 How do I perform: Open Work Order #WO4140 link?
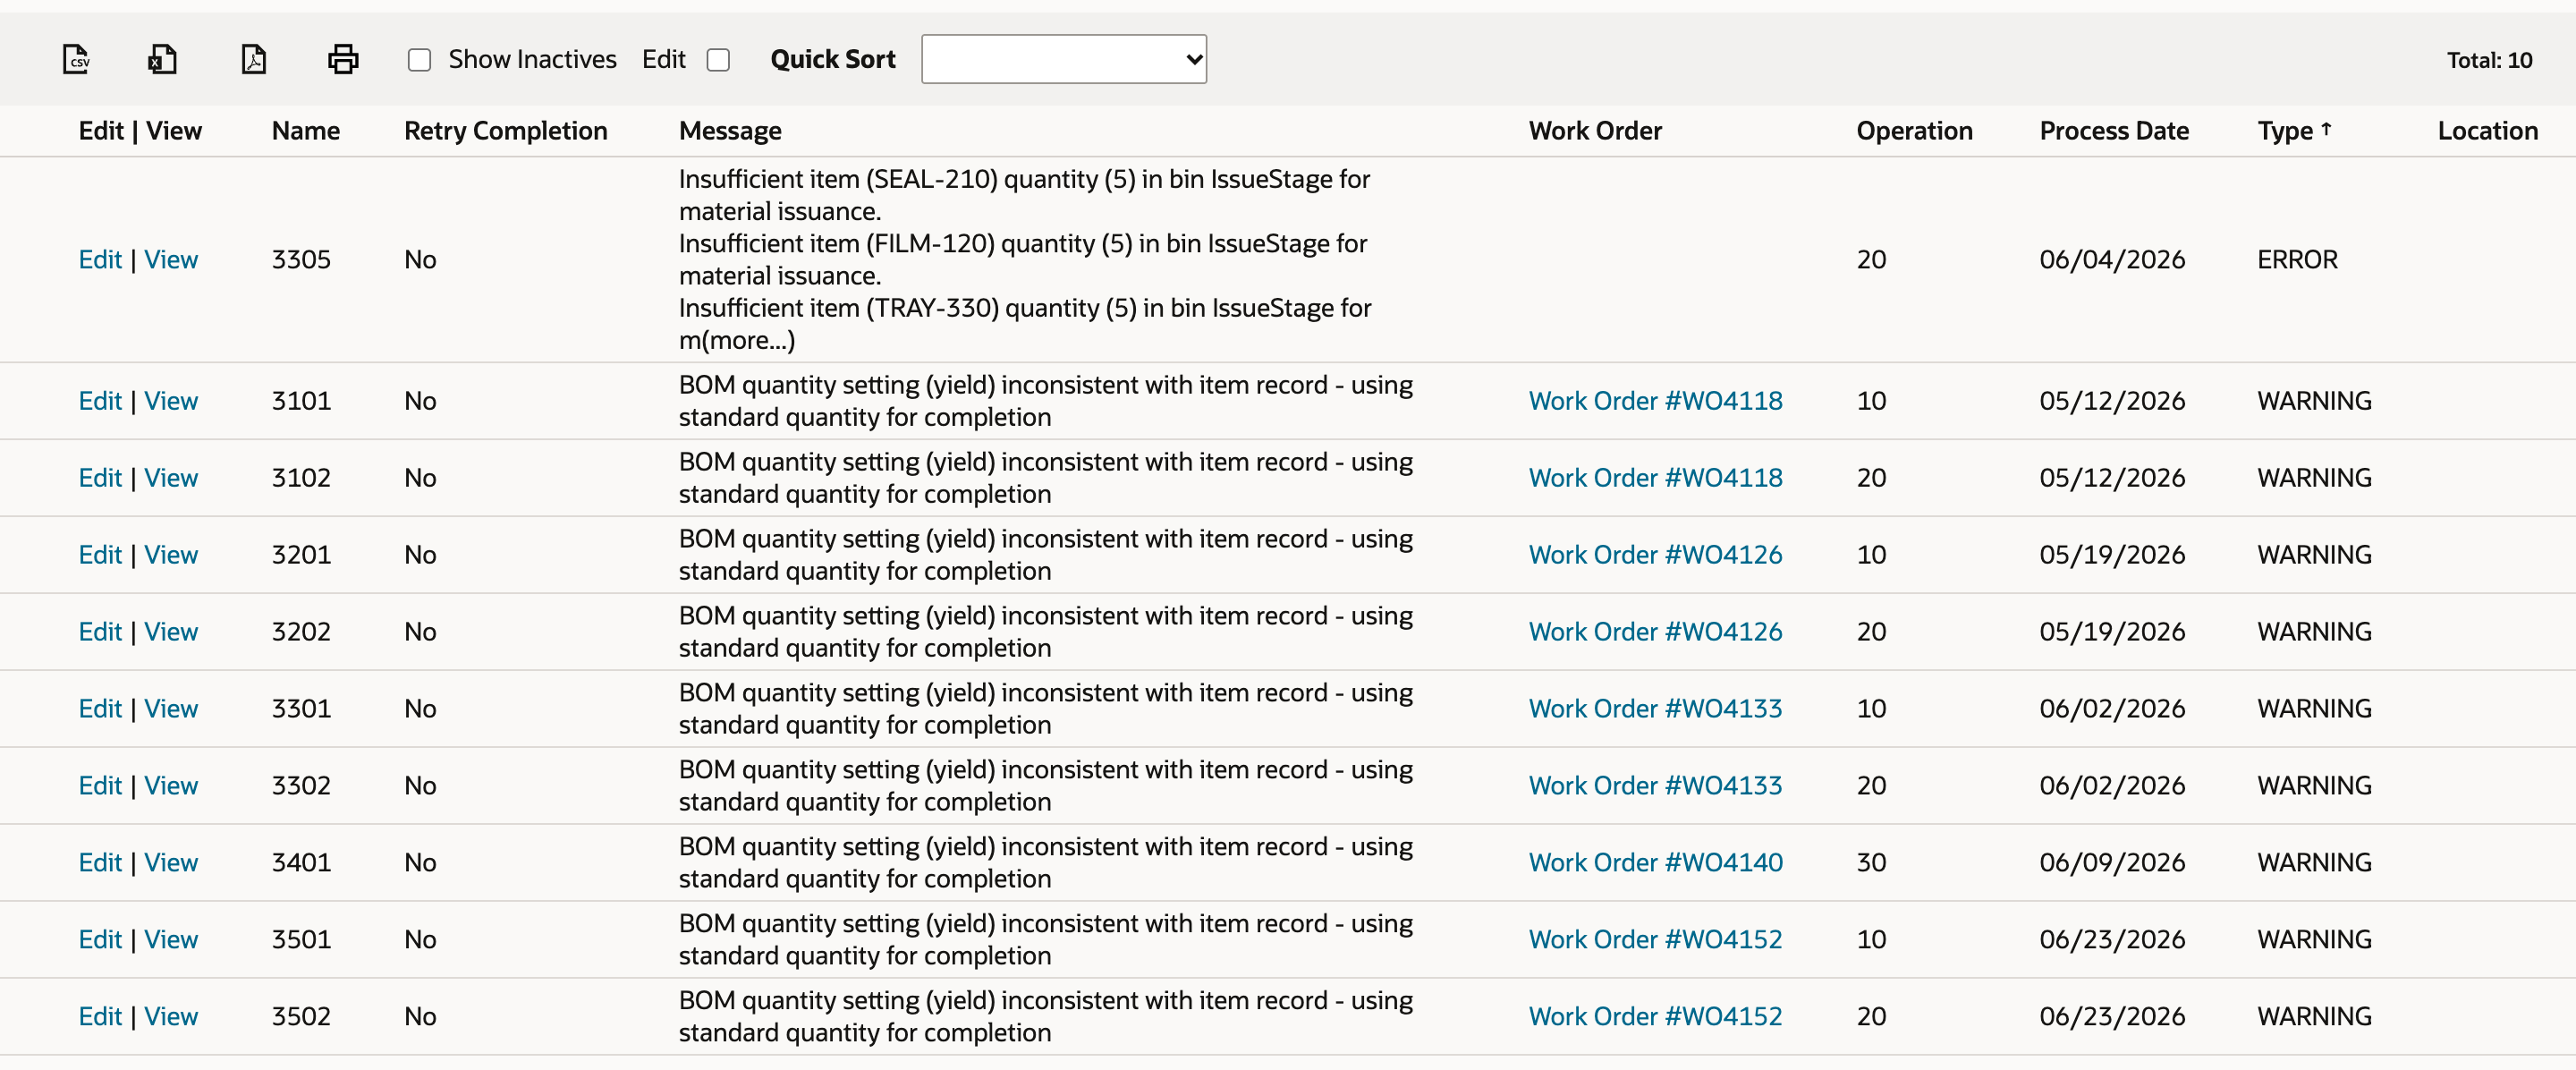pos(1655,863)
